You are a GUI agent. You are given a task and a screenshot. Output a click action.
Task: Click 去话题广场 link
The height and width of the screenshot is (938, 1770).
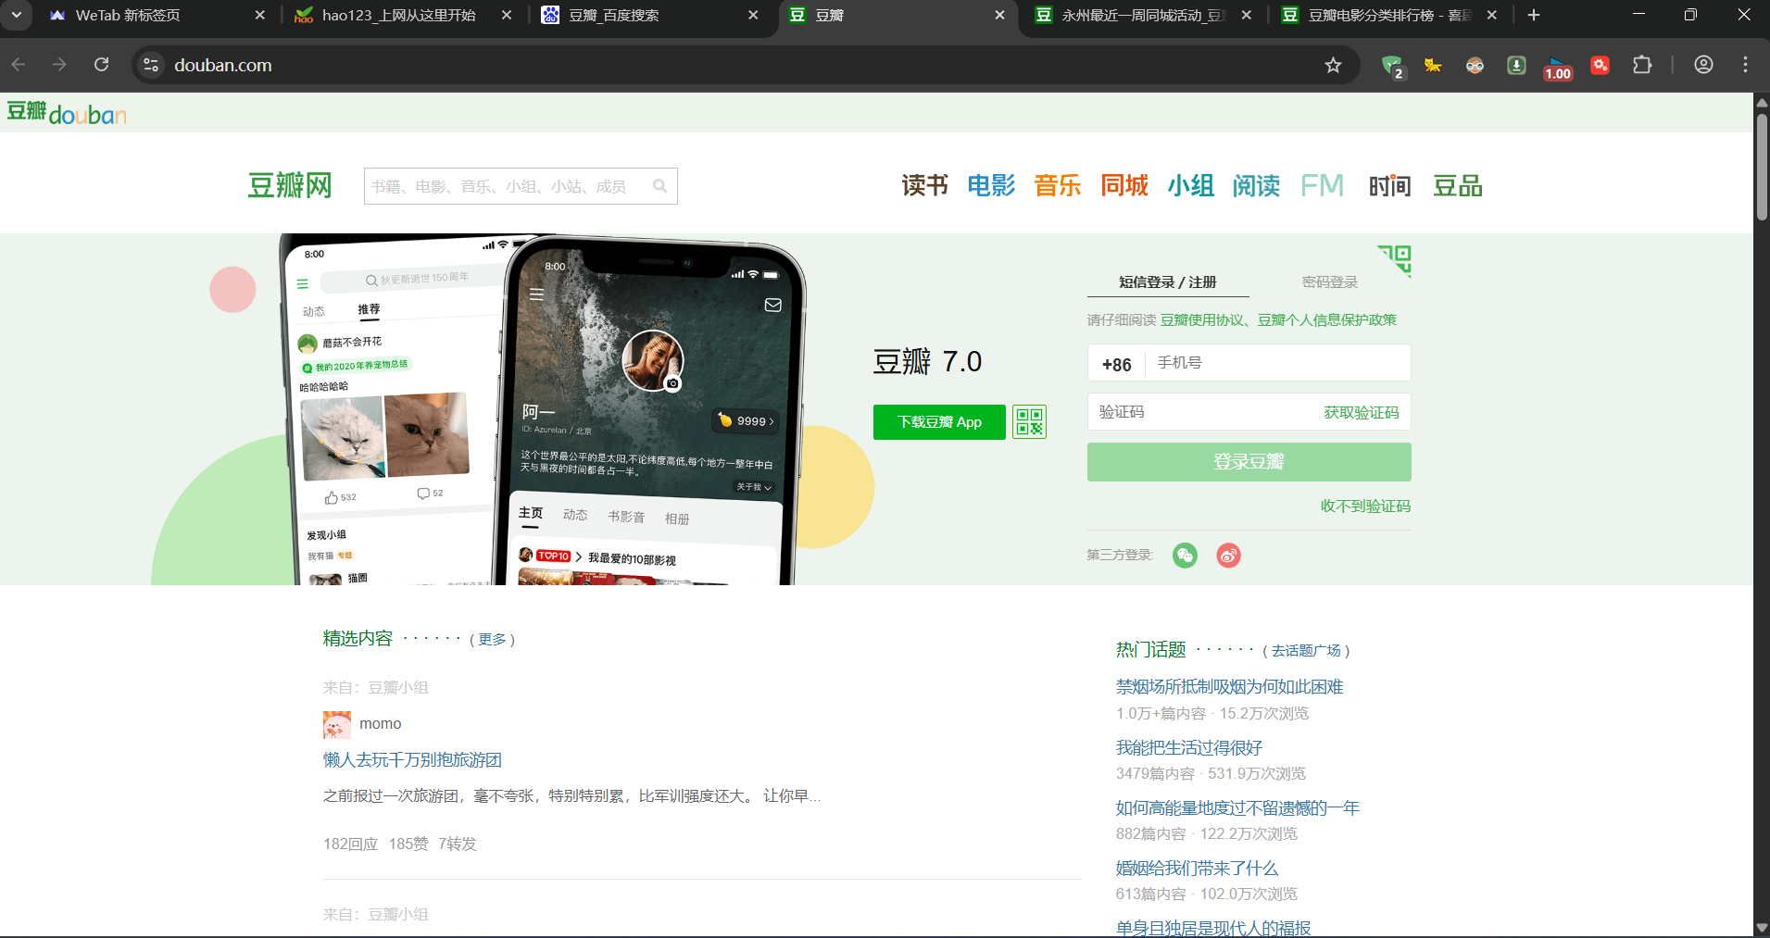coord(1306,651)
